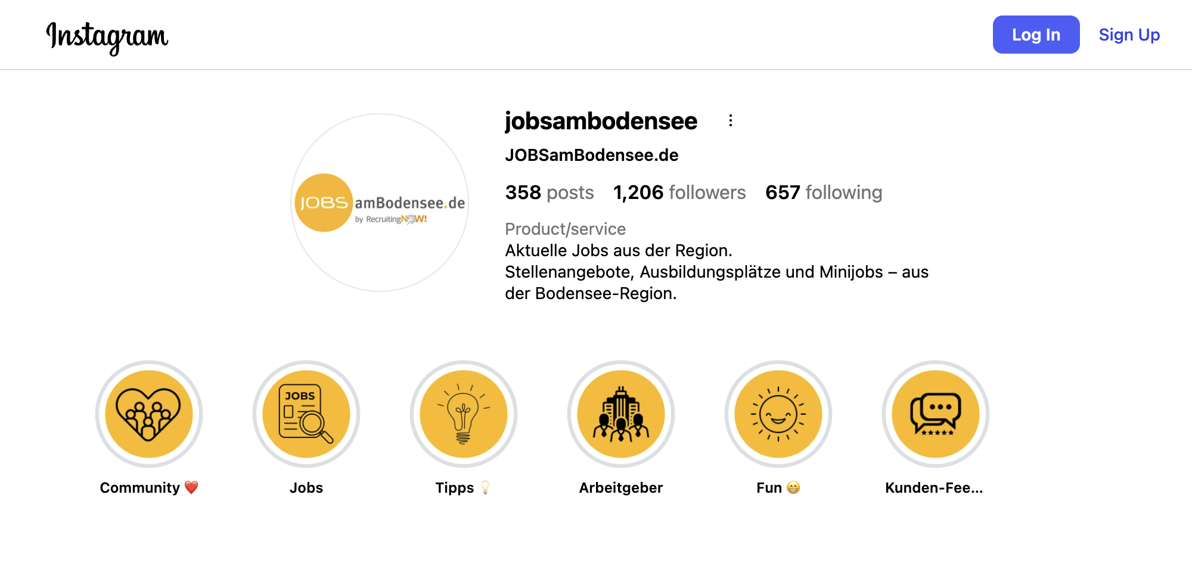Open the Tipps lightbulb highlight icon

[464, 414]
